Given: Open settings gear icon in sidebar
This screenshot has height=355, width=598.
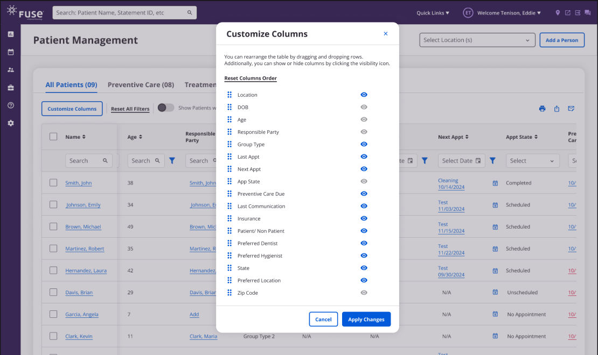Looking at the screenshot, I should (x=11, y=123).
